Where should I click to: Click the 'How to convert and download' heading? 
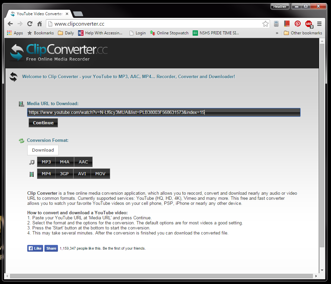77,213
